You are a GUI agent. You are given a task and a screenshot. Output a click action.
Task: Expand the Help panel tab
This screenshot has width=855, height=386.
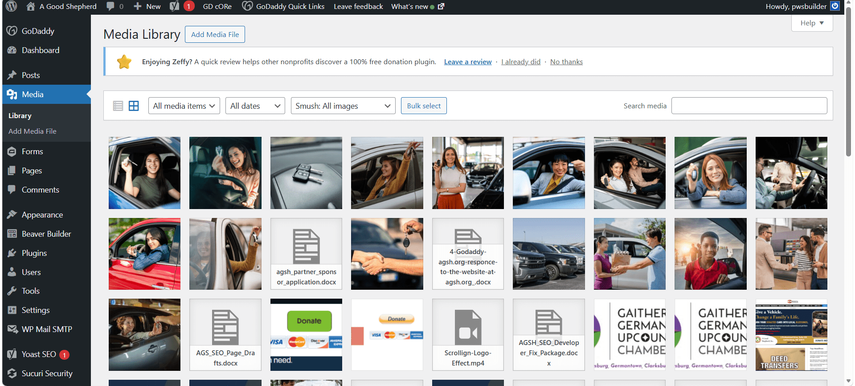coord(812,23)
